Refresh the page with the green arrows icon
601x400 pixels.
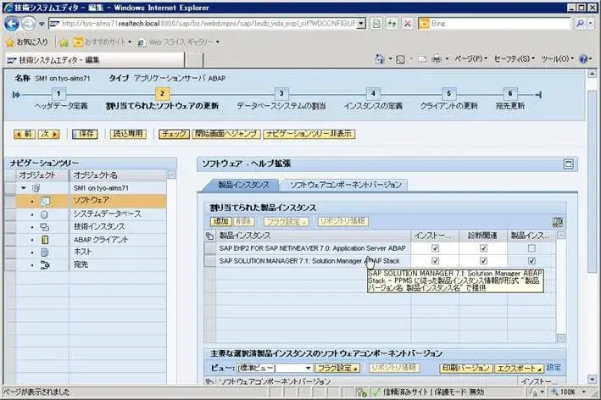coord(392,24)
